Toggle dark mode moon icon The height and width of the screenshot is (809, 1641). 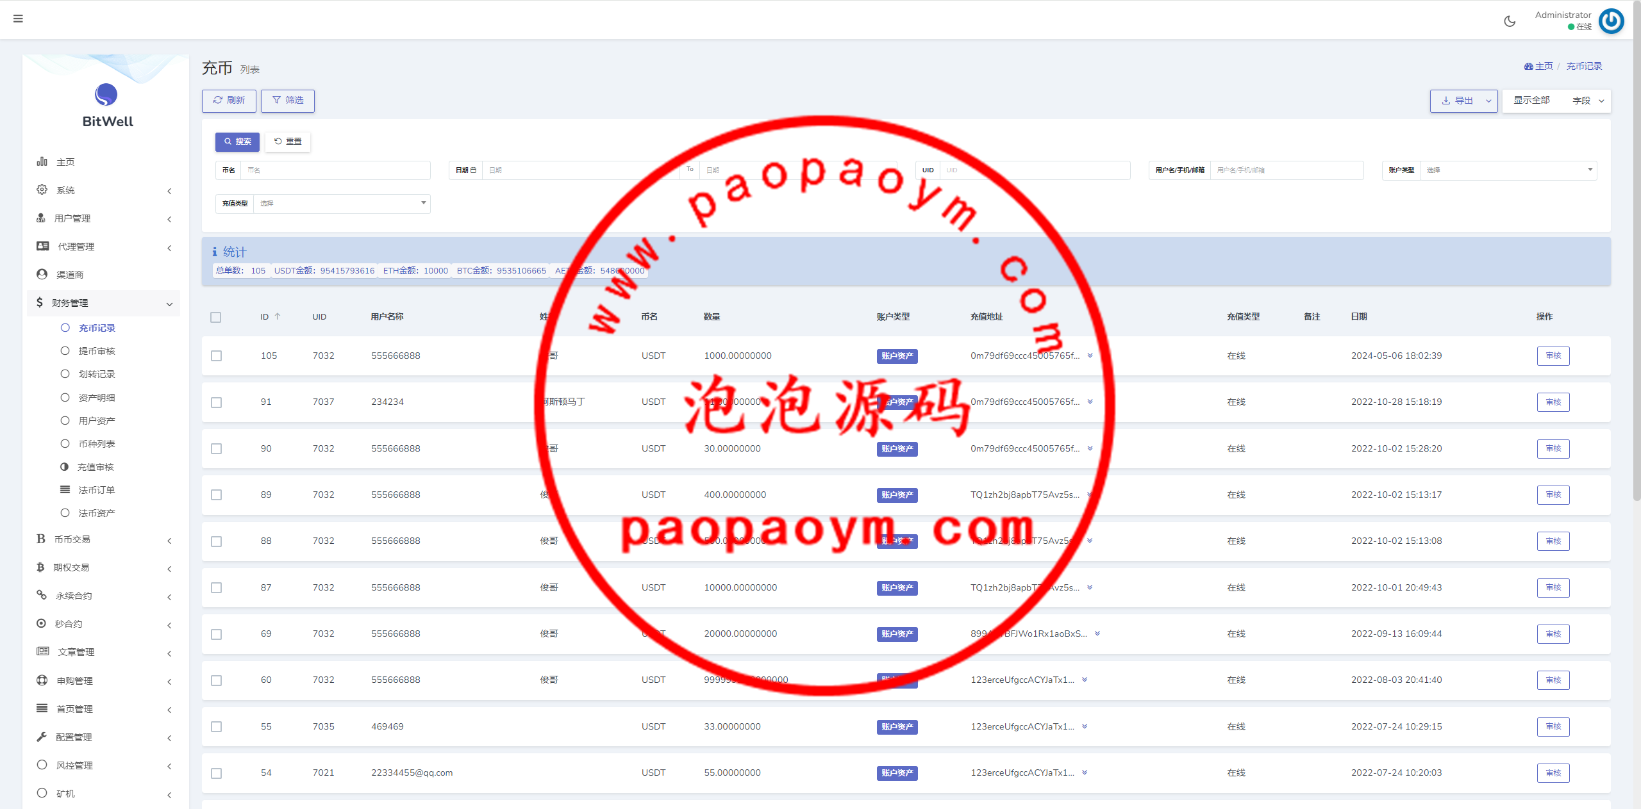pyautogui.click(x=1510, y=21)
